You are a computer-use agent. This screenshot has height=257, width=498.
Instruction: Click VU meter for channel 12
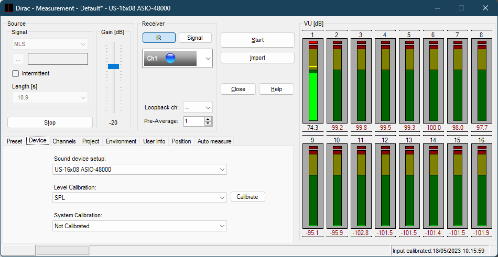pos(386,186)
